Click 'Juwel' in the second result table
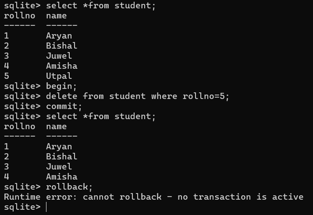Image resolution: width=313 pixels, height=215 pixels. click(59, 167)
